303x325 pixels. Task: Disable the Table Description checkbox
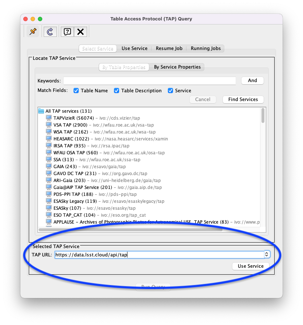[x=116, y=90]
